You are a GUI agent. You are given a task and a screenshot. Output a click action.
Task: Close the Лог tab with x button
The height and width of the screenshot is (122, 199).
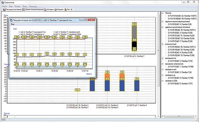click(x=71, y=9)
